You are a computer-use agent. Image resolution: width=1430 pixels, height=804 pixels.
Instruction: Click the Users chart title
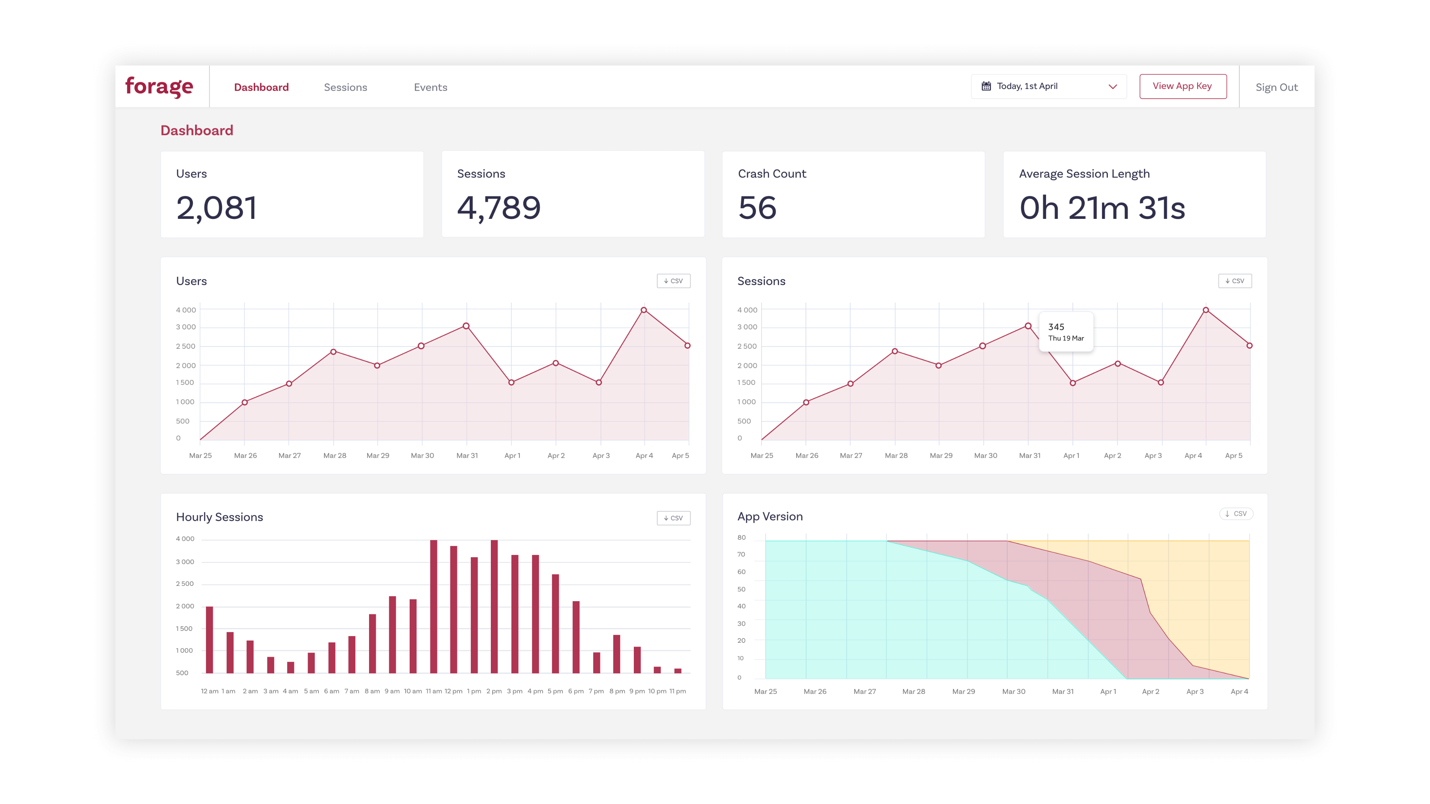[191, 281]
